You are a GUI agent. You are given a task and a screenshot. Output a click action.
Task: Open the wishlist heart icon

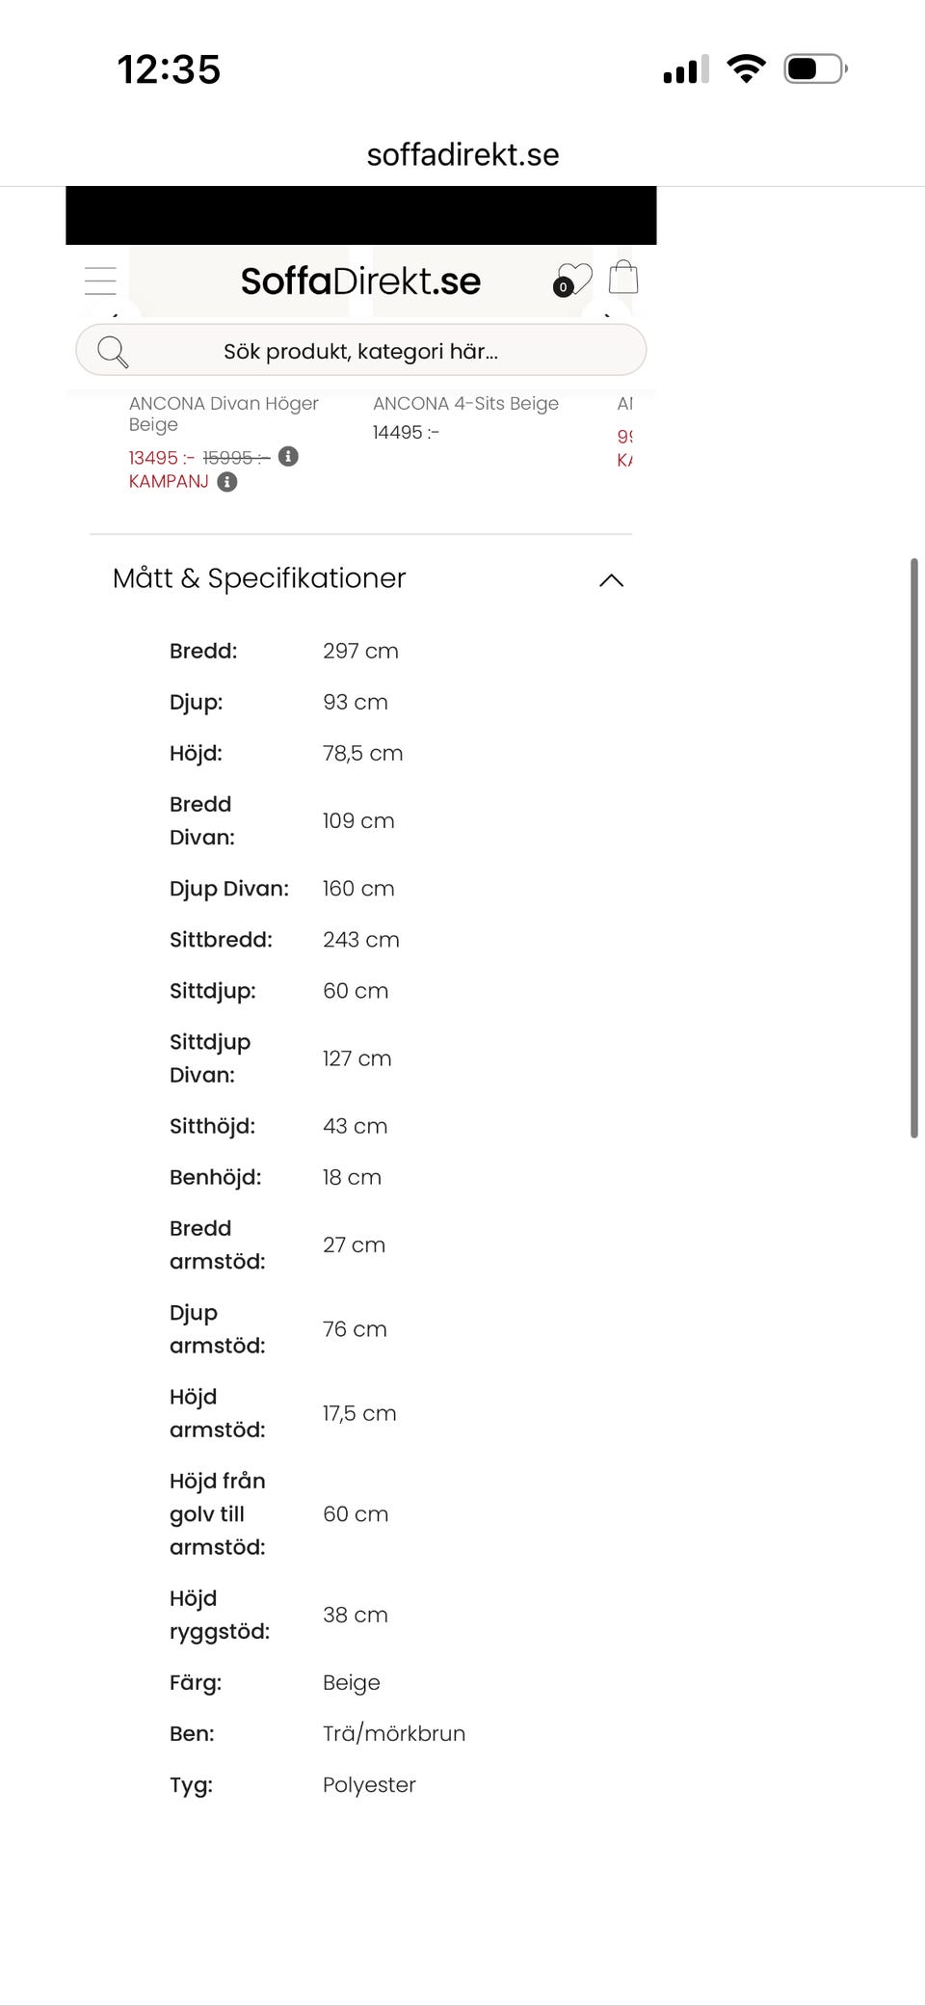tap(573, 280)
